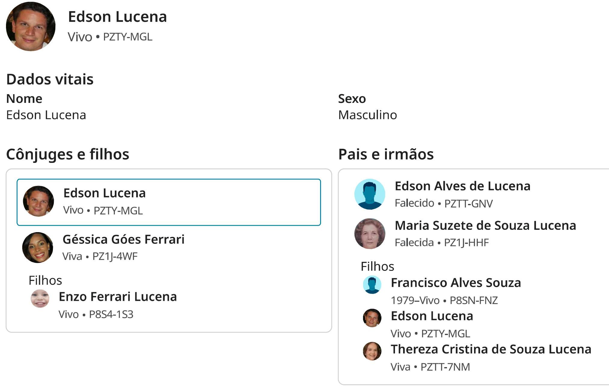The height and width of the screenshot is (392, 609).
Task: Select the highlighted Edson Lucena spouse card
Action: [169, 202]
